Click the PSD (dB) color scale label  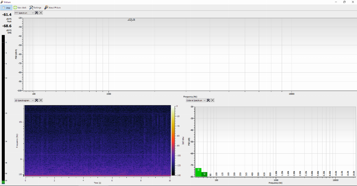click(x=184, y=140)
